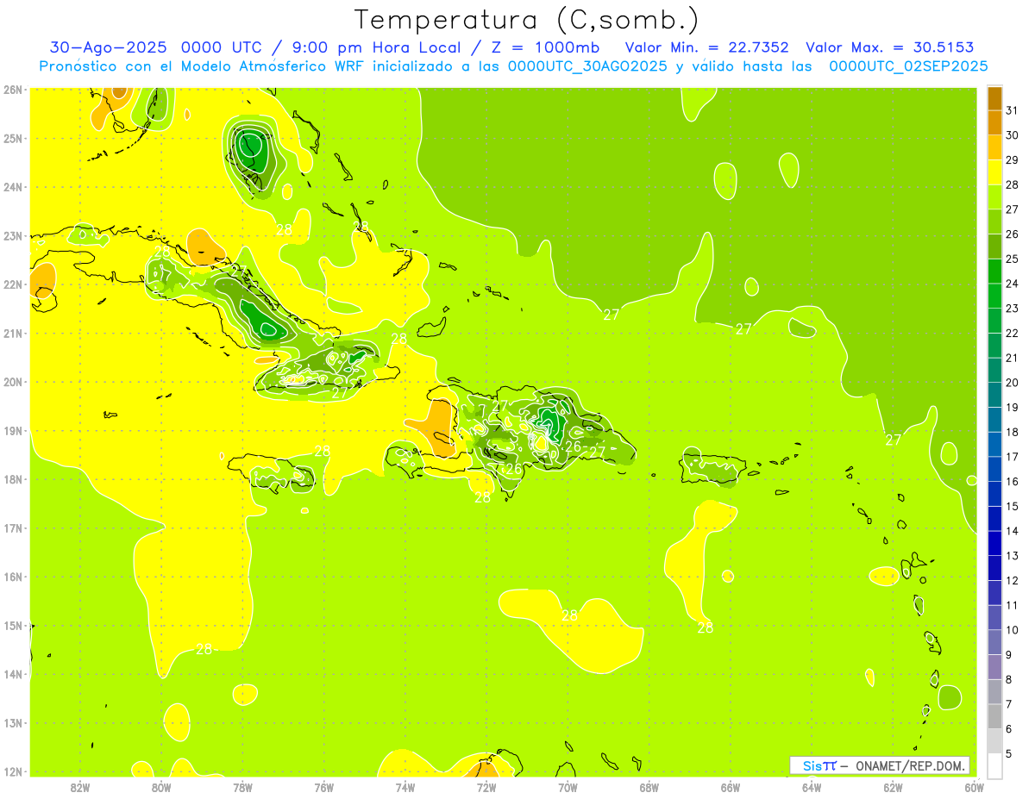Click the latitude label "23N"
The height and width of the screenshot is (799, 1035).
pyautogui.click(x=13, y=235)
